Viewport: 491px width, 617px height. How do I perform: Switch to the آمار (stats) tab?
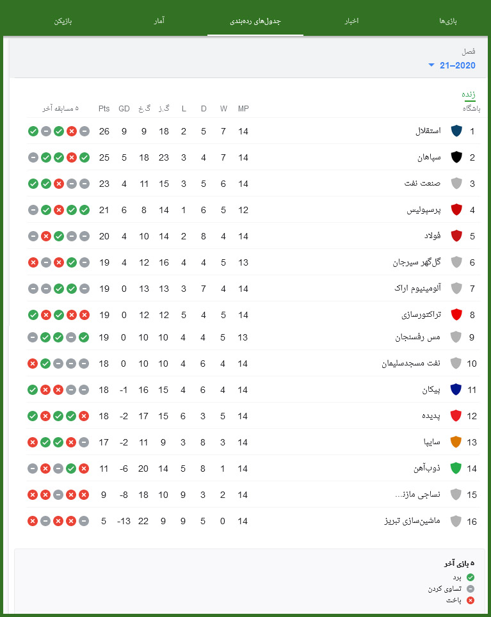point(159,20)
